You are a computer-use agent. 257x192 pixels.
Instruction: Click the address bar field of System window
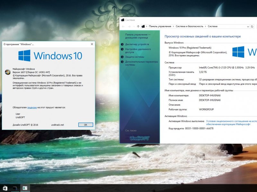click(x=195, y=27)
